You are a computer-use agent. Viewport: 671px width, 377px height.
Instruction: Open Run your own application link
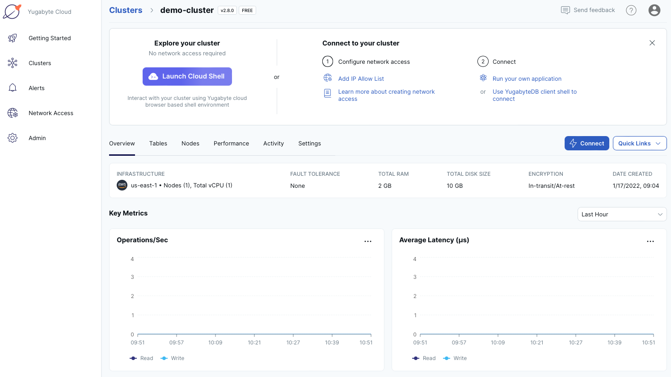(x=527, y=79)
